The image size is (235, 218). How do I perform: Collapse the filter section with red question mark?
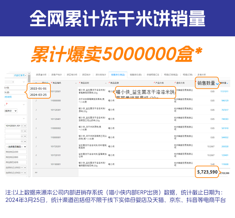24,104
